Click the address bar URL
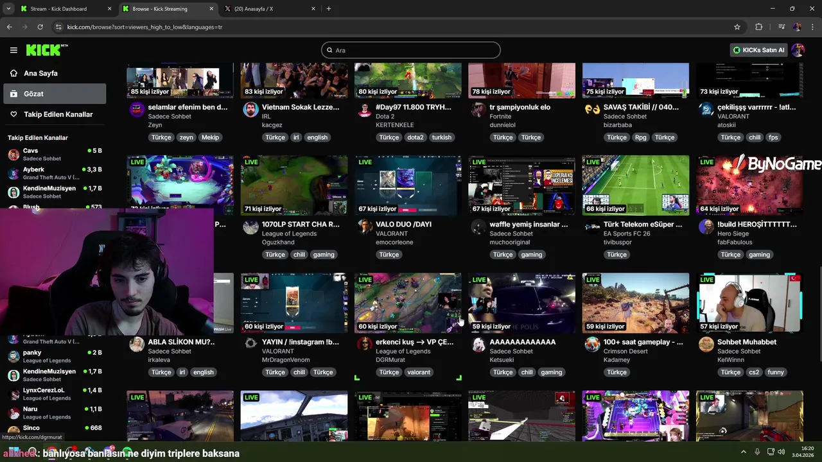 (144, 27)
